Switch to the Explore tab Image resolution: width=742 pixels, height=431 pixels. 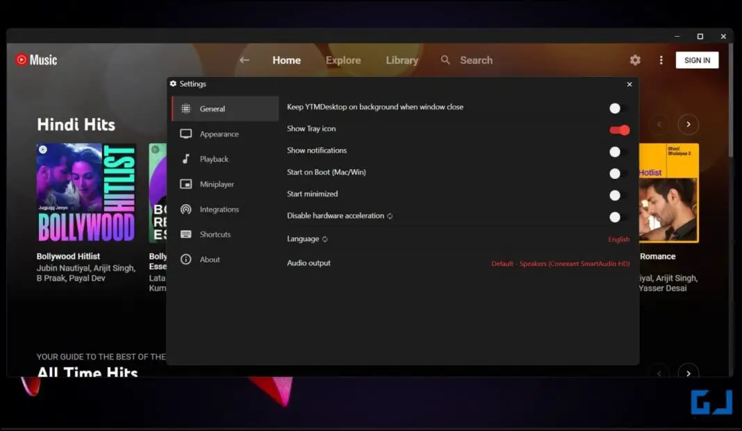(343, 60)
